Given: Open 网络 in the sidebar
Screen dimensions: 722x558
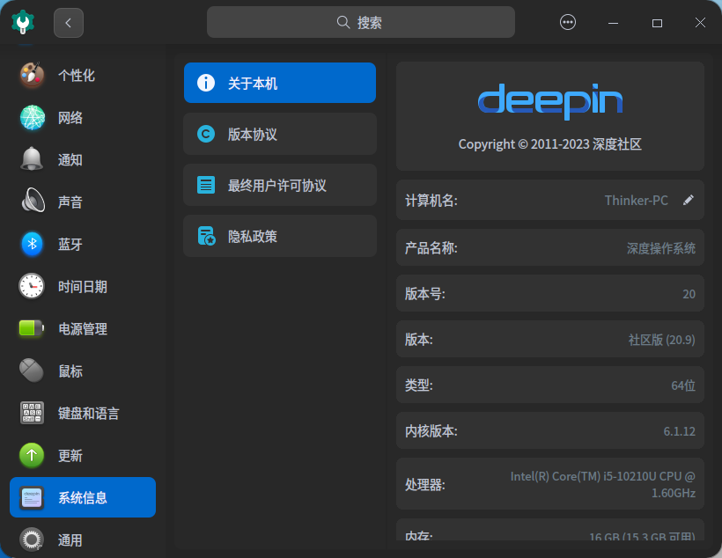Looking at the screenshot, I should tap(83, 117).
